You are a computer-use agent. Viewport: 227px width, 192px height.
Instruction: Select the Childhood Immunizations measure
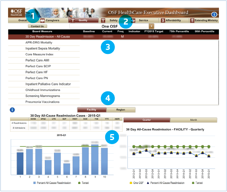pyautogui.click(x=44, y=90)
